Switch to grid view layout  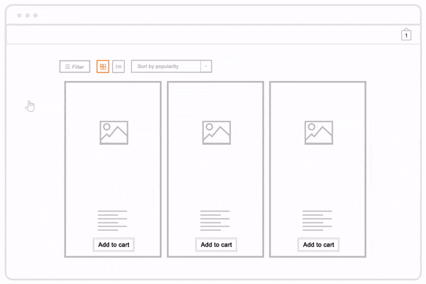coord(103,67)
